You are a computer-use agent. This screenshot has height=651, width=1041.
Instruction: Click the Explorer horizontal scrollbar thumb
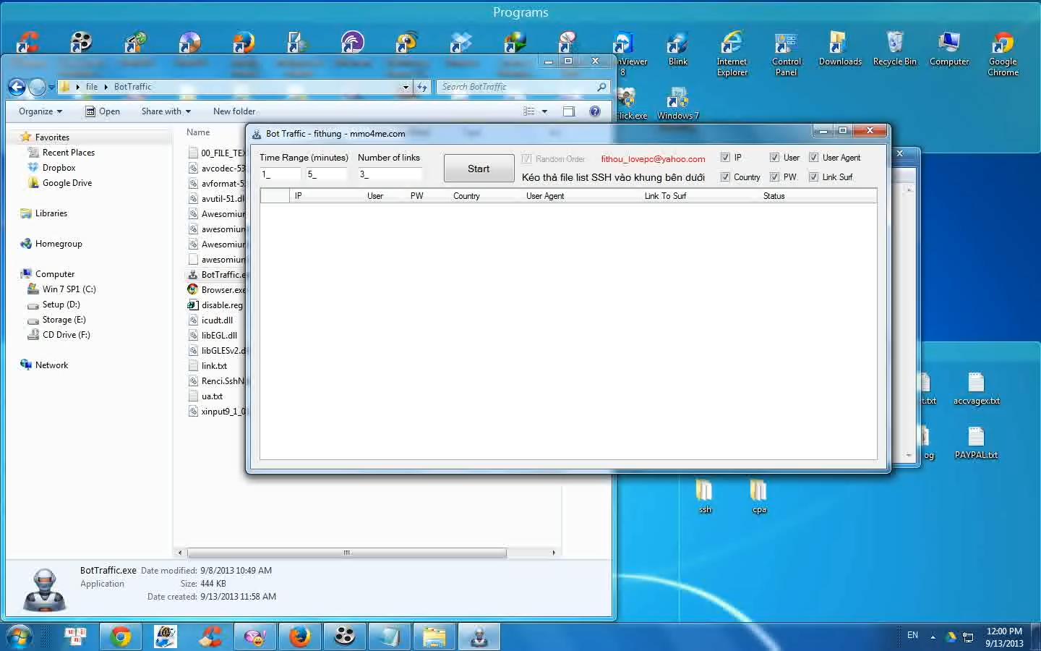(346, 553)
